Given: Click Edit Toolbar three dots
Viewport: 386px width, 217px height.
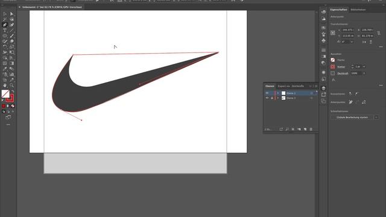Looking at the screenshot, I should [8, 125].
